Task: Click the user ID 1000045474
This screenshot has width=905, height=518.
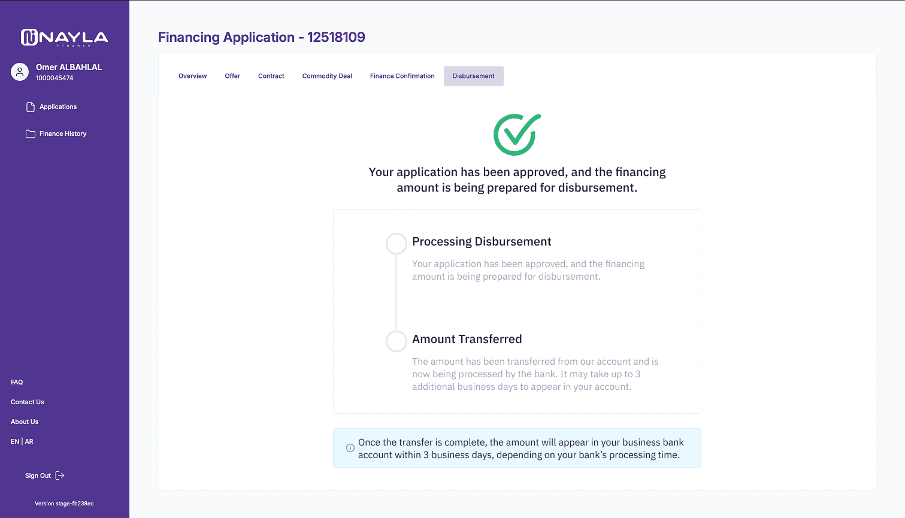Action: tap(55, 78)
